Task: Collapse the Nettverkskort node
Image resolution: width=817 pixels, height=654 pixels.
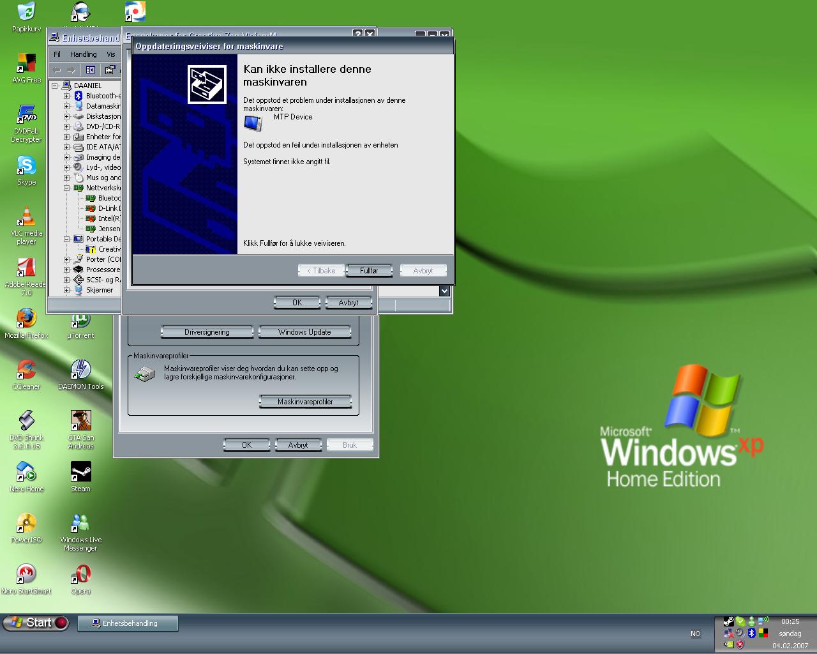Action: coord(66,188)
